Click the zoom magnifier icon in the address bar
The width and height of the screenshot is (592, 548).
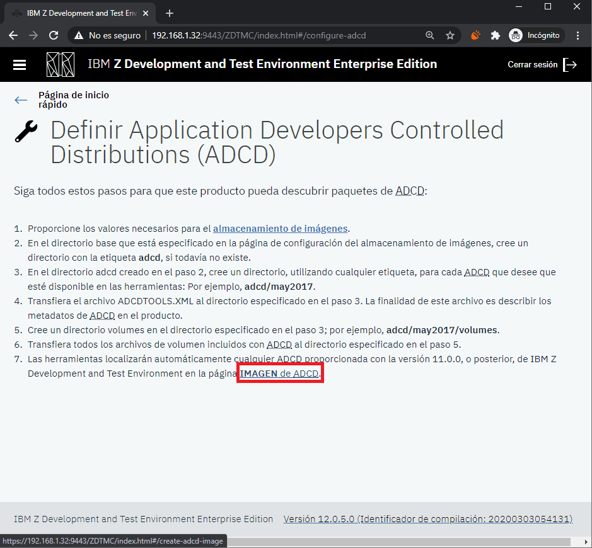(430, 36)
